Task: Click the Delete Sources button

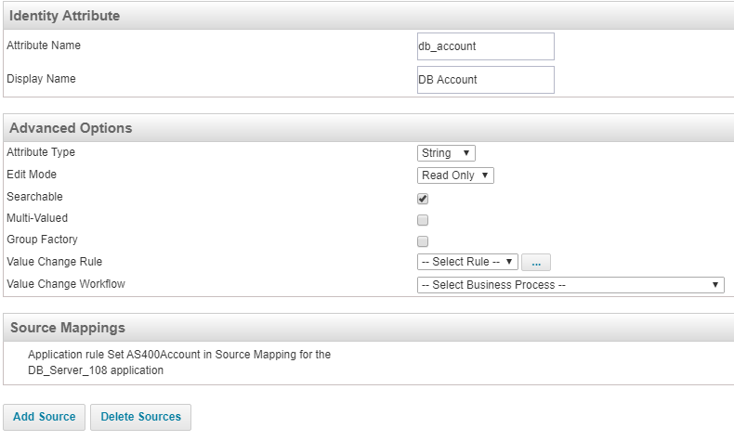Action: [141, 417]
